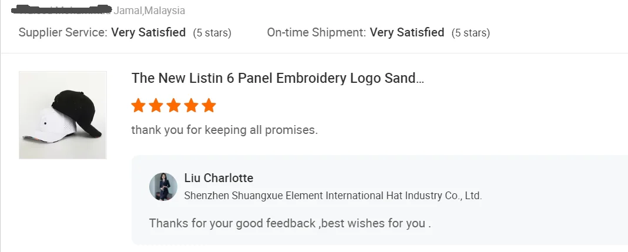This screenshot has width=628, height=252.
Task: Click Very Satisfied next to Supplier Service
Action: 149,32
